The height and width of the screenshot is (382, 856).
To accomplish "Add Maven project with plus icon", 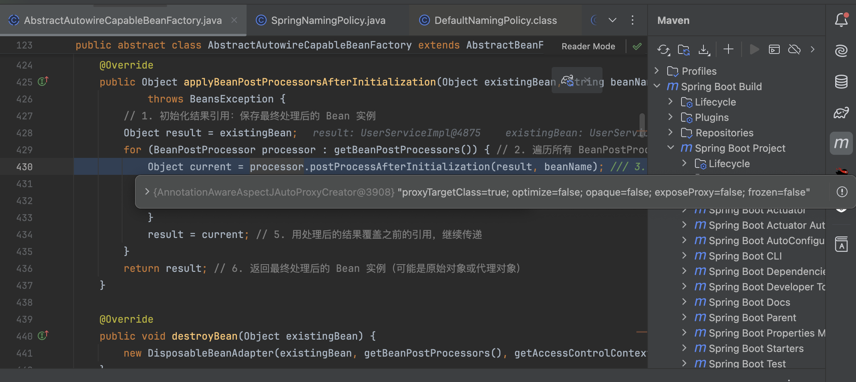I will [728, 49].
